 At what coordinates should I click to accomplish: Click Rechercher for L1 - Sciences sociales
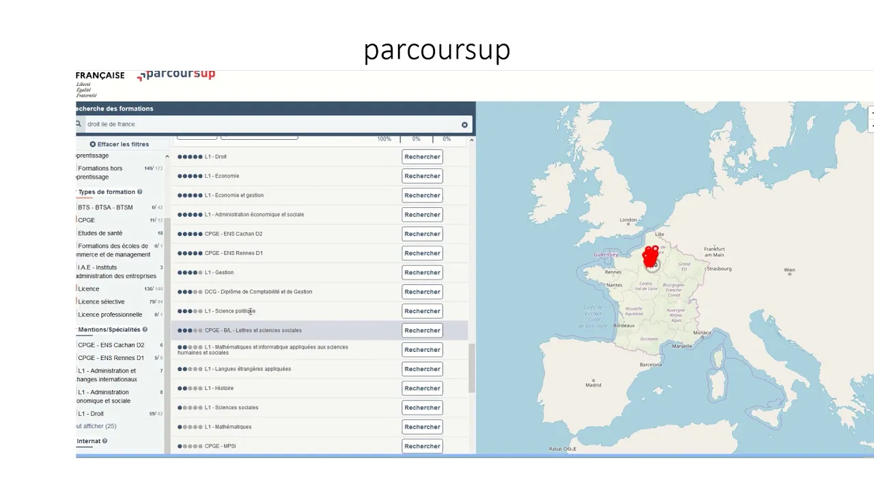422,408
